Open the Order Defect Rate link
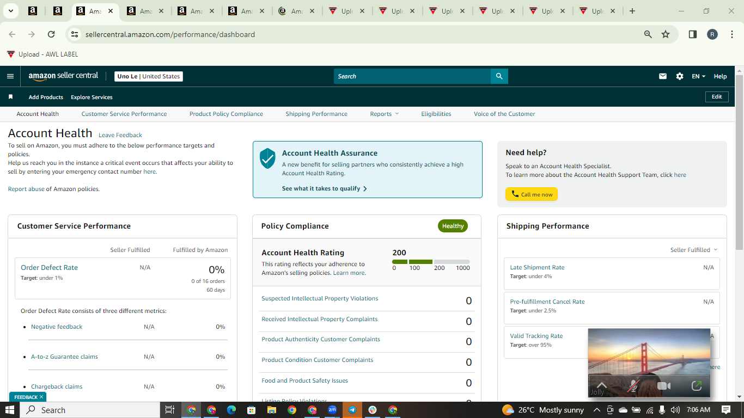This screenshot has width=744, height=418. tap(49, 267)
